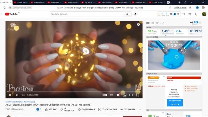Go to YouTube home via logo
Viewport: 208px width, 117px height.
click(11, 14)
